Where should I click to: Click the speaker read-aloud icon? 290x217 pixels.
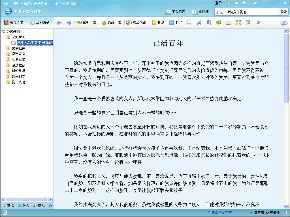(x=218, y=23)
